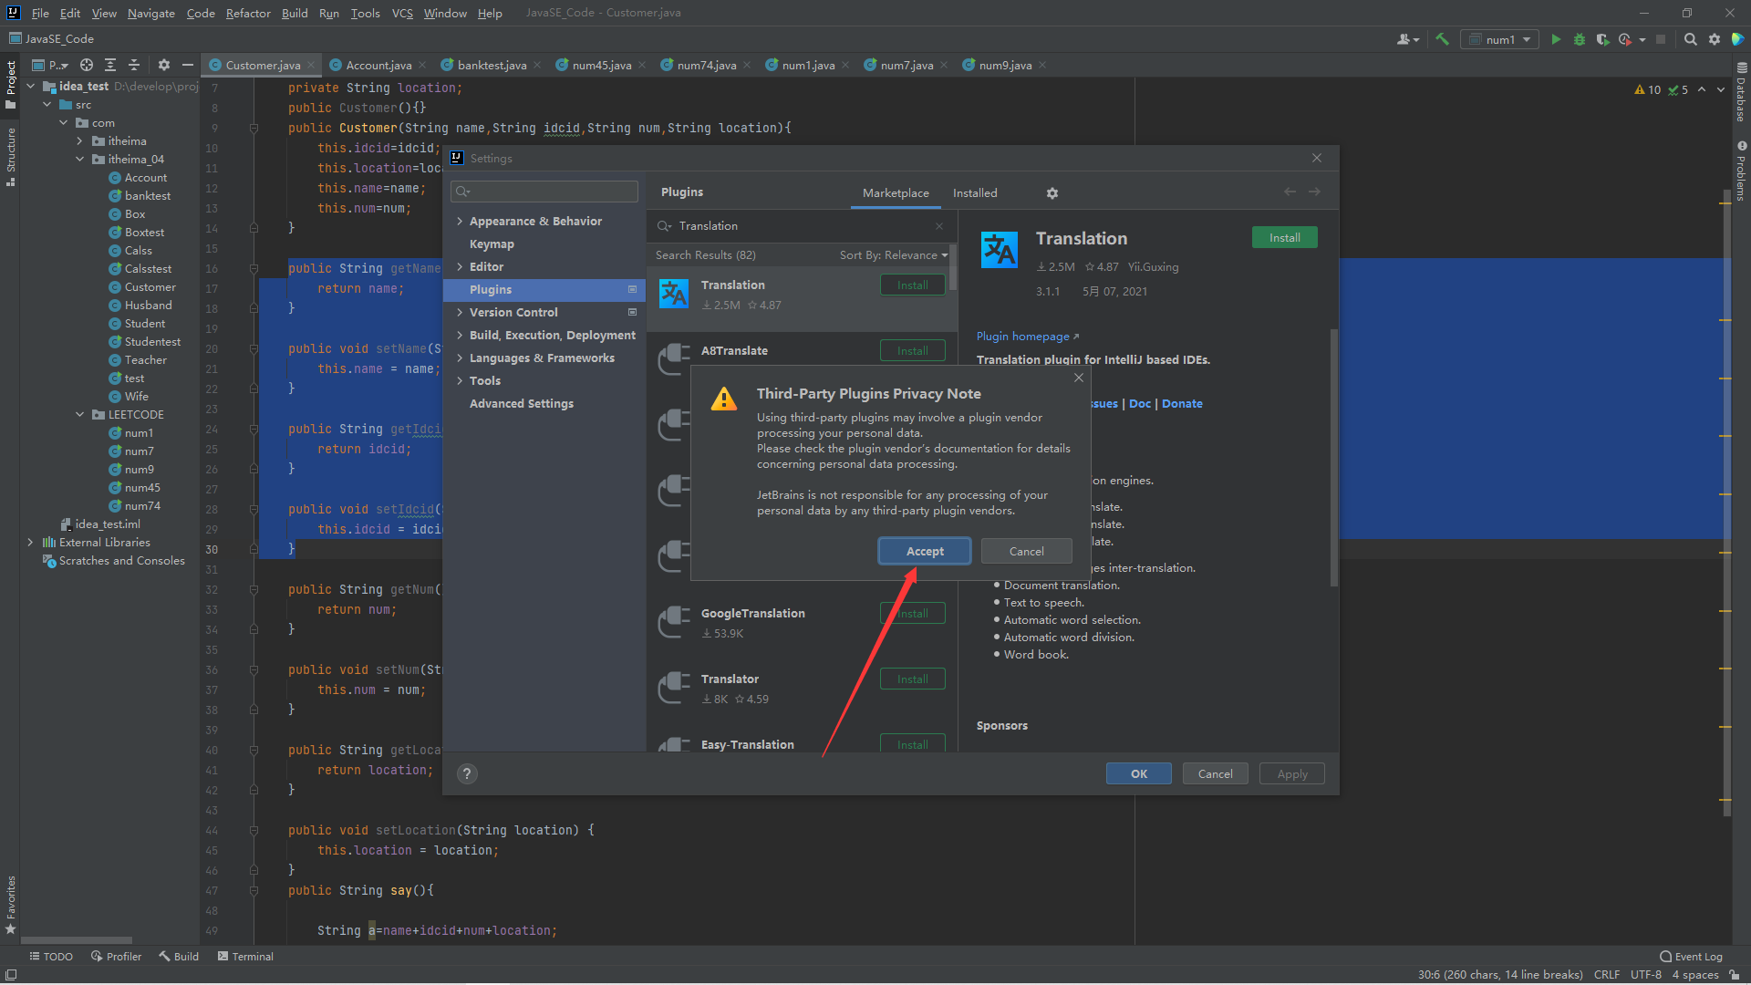Run with Coverage shield icon

click(1602, 39)
